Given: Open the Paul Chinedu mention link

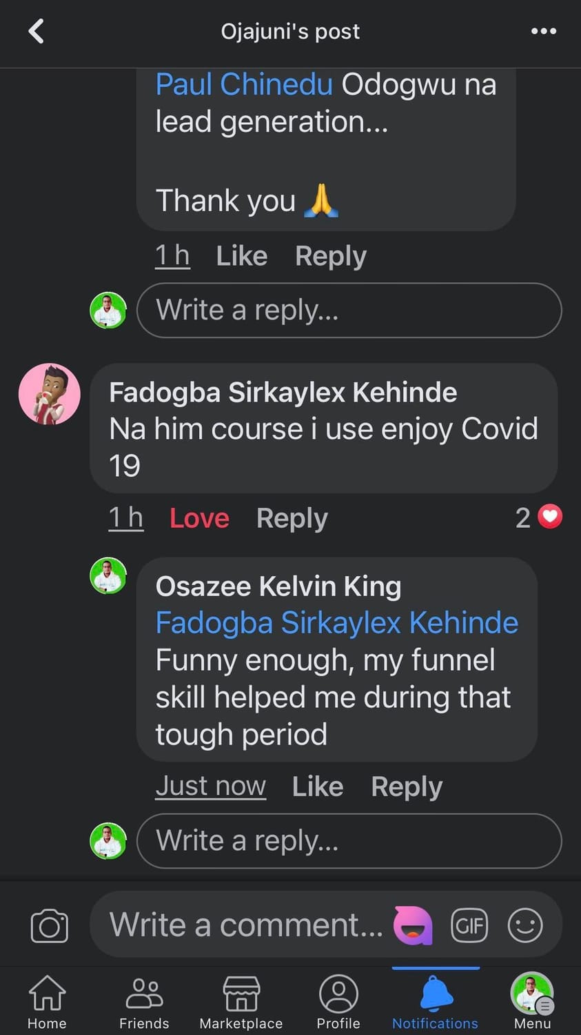Looking at the screenshot, I should pyautogui.click(x=244, y=85).
